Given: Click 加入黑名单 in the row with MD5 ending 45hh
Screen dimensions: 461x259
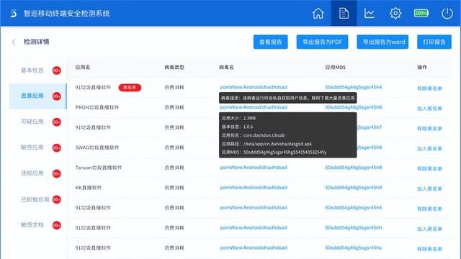Looking at the screenshot, I should point(429,229).
